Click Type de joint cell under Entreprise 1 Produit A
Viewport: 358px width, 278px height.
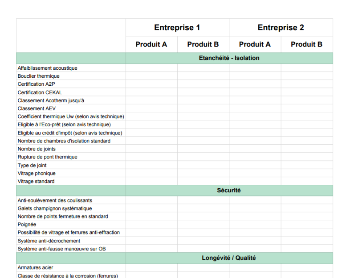(x=151, y=166)
